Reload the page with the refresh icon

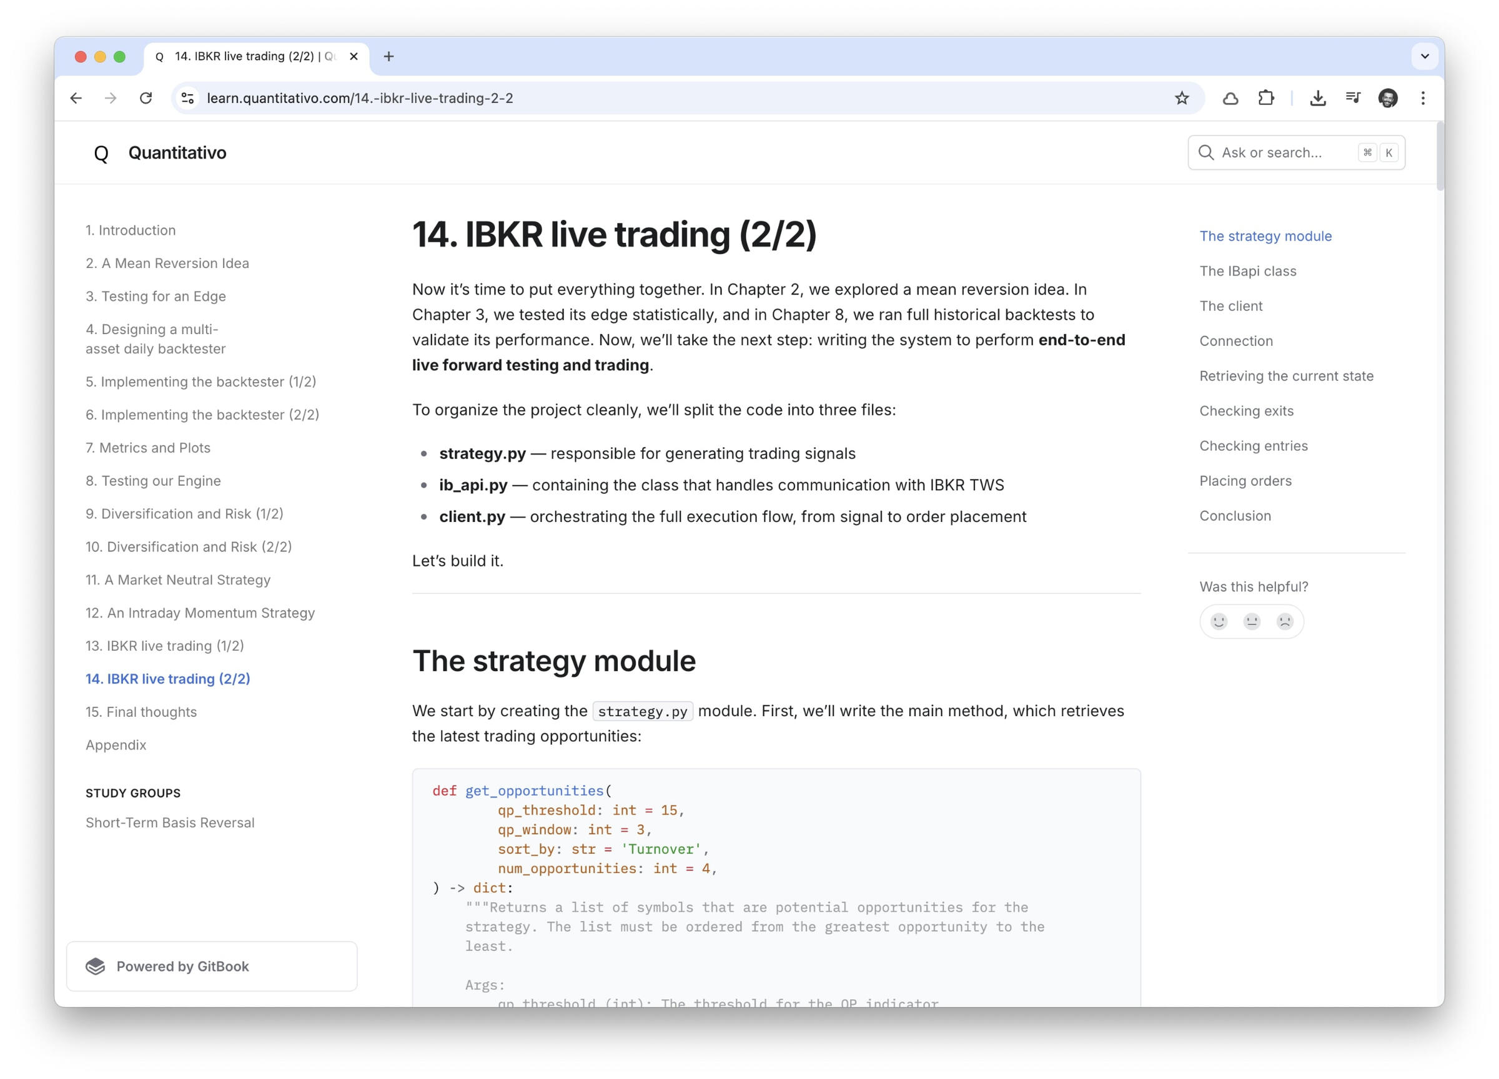coord(146,99)
